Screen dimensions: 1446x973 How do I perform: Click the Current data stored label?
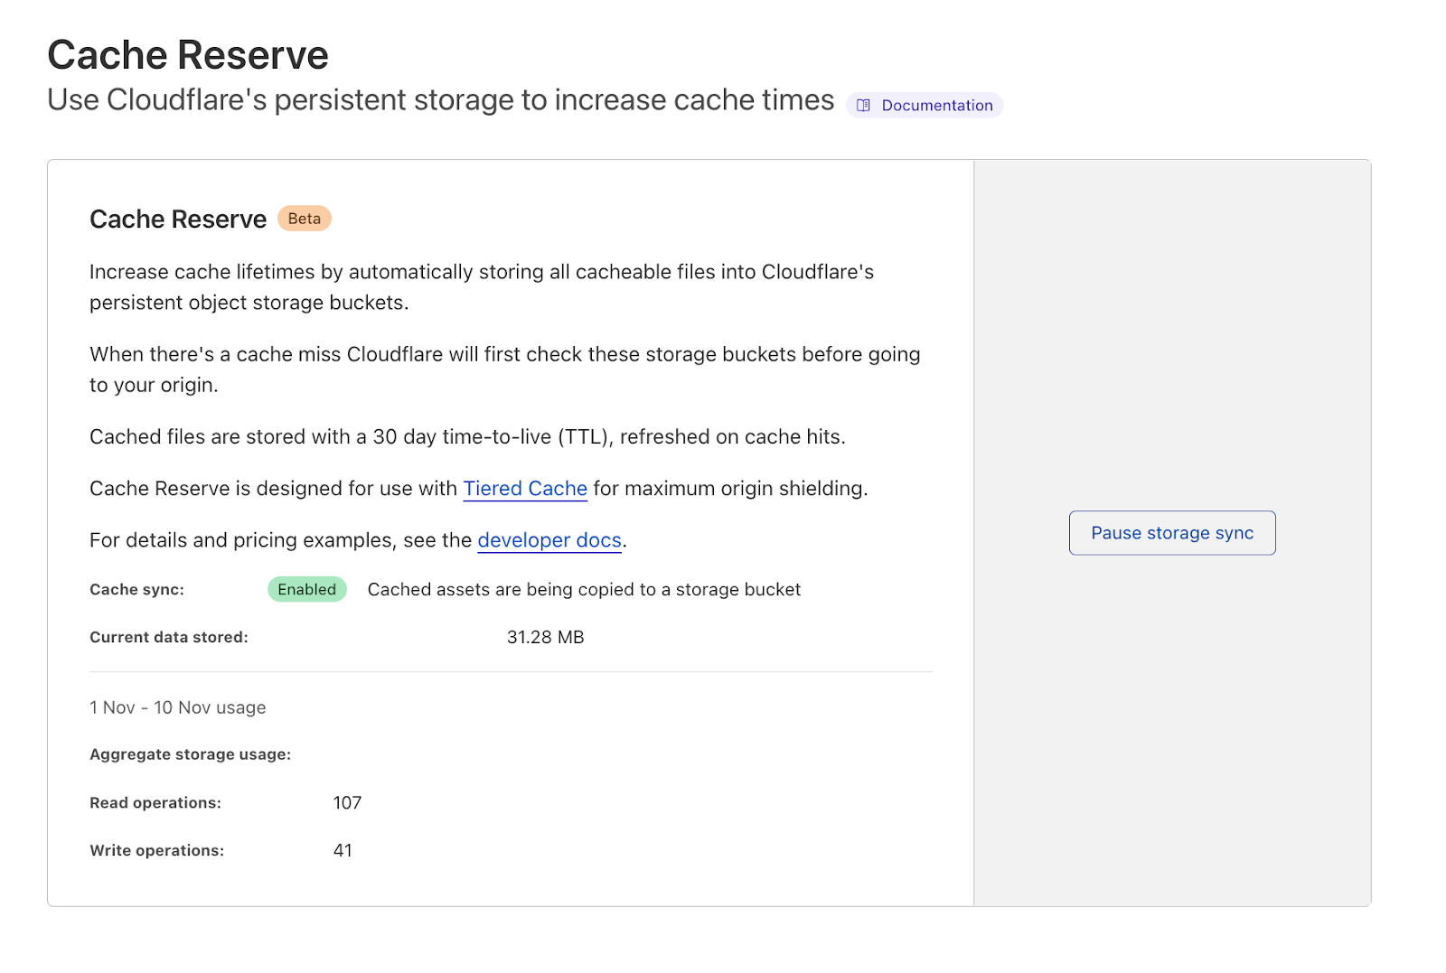168,638
